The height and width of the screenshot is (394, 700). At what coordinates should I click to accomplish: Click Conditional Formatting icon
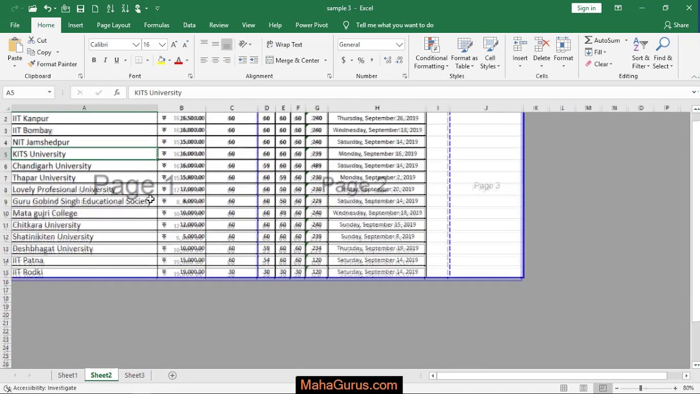click(431, 45)
